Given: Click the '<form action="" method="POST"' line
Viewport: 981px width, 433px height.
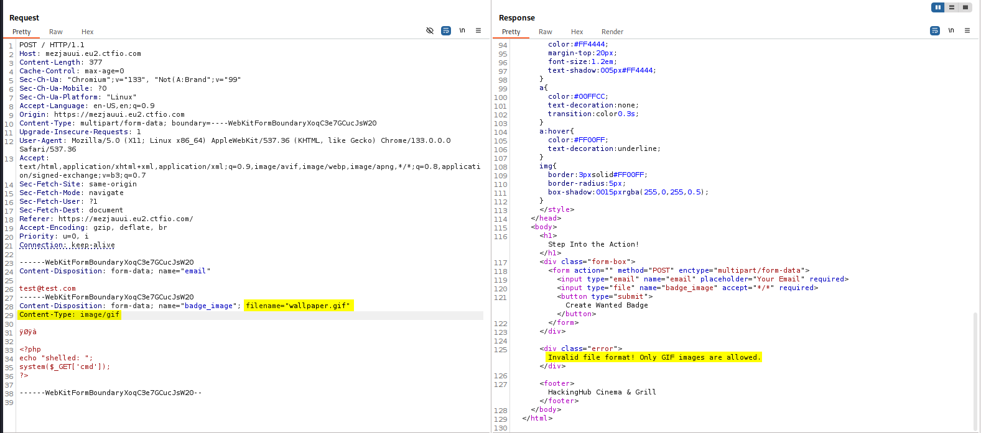Looking at the screenshot, I should [x=679, y=270].
